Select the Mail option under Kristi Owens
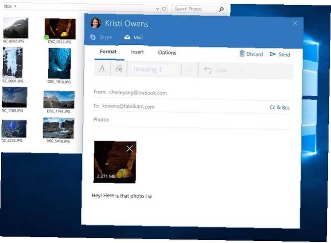331x243 pixels. pyautogui.click(x=134, y=37)
